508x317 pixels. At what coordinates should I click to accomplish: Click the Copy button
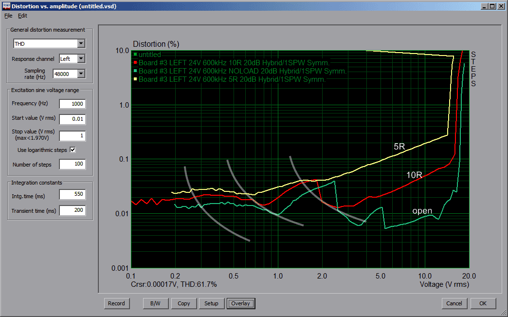(184, 303)
